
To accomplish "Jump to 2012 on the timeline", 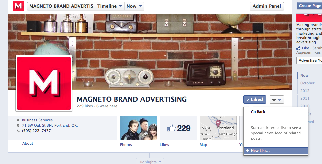I will (305, 91).
